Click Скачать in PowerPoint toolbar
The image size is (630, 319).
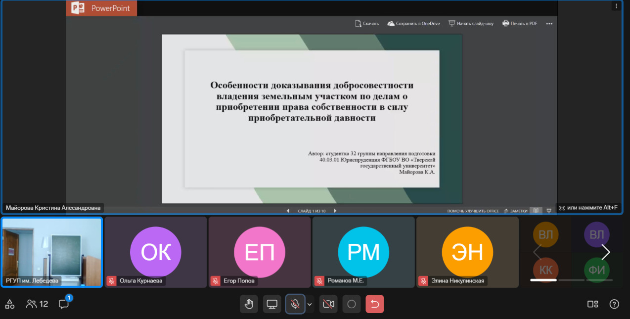(x=366, y=23)
